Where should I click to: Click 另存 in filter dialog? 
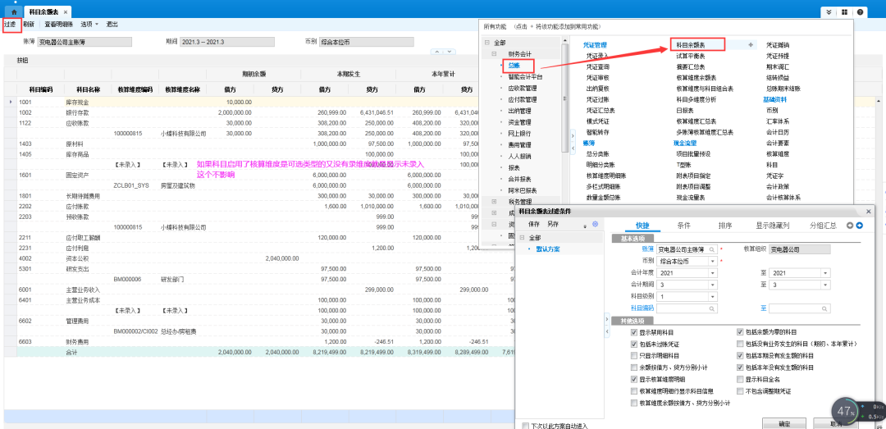[553, 225]
